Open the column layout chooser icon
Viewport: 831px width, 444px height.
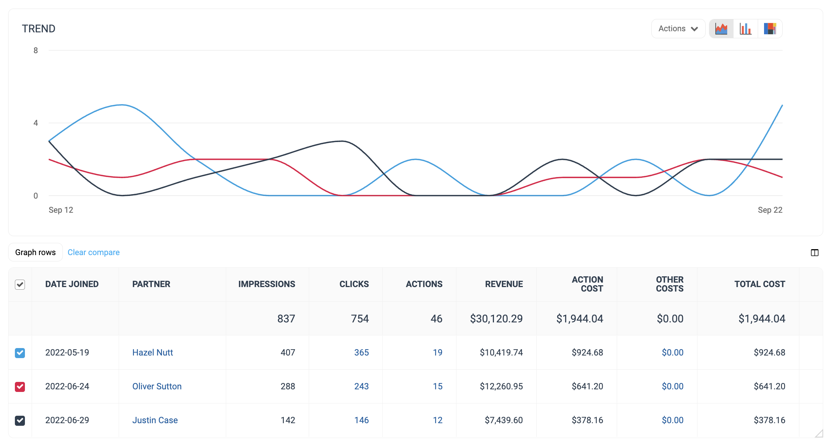(x=815, y=253)
